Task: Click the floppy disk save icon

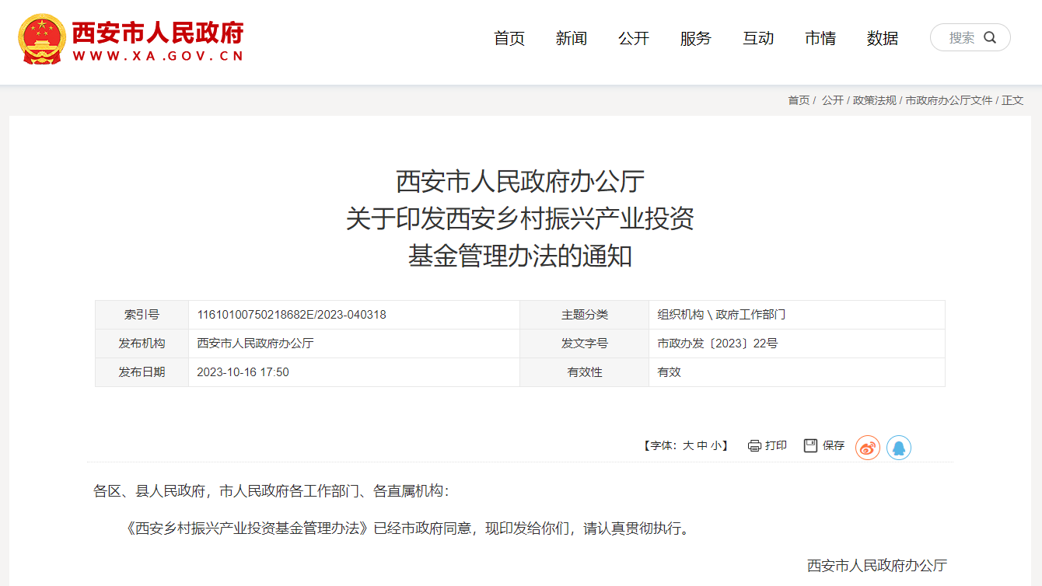Action: pyautogui.click(x=811, y=445)
